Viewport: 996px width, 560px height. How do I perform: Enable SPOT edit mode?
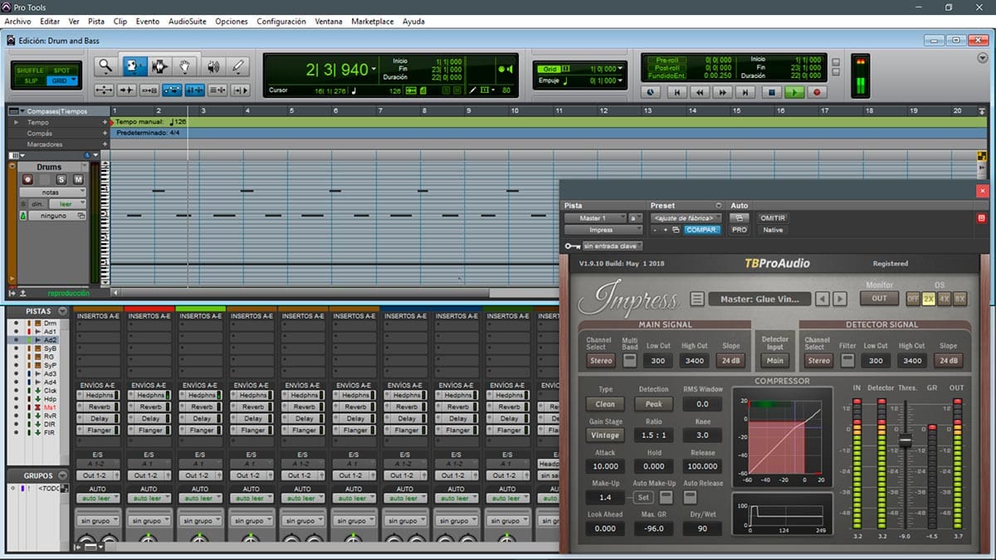(x=61, y=71)
